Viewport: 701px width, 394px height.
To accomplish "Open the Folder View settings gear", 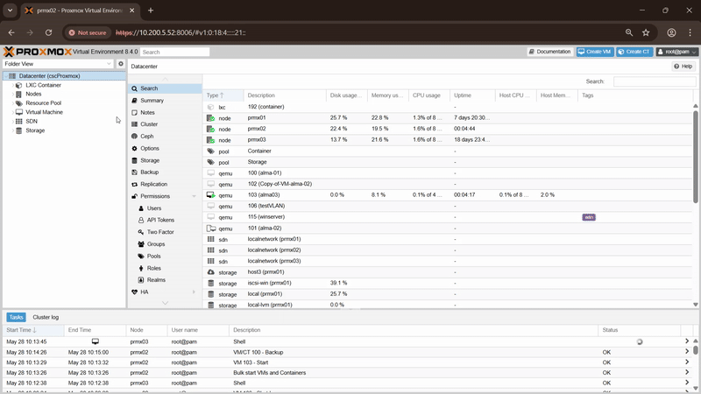I will (121, 64).
